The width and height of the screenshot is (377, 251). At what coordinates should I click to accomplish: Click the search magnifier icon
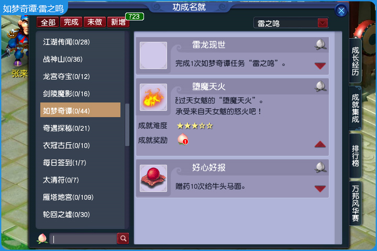pos(123,238)
